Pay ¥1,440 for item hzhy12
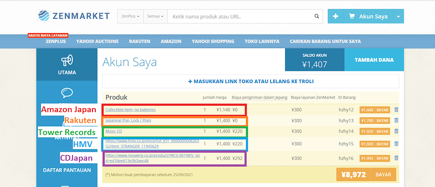The image size is (435, 187). pos(375,110)
